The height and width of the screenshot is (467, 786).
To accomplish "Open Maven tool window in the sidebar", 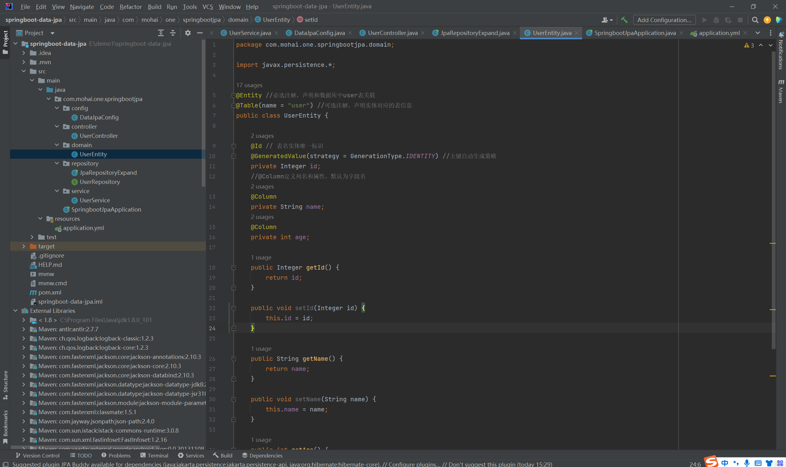I will click(x=781, y=91).
